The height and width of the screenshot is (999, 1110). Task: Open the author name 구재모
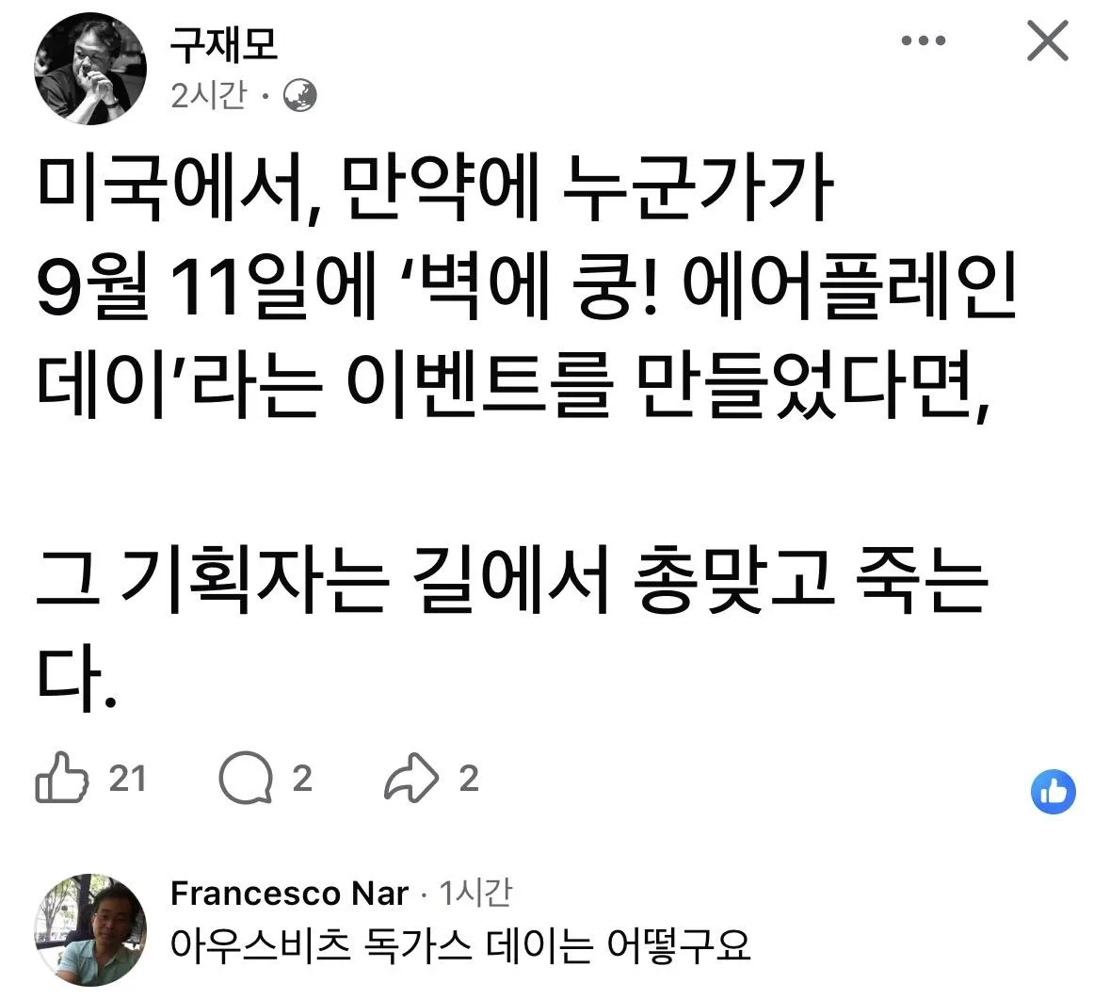coord(223,44)
